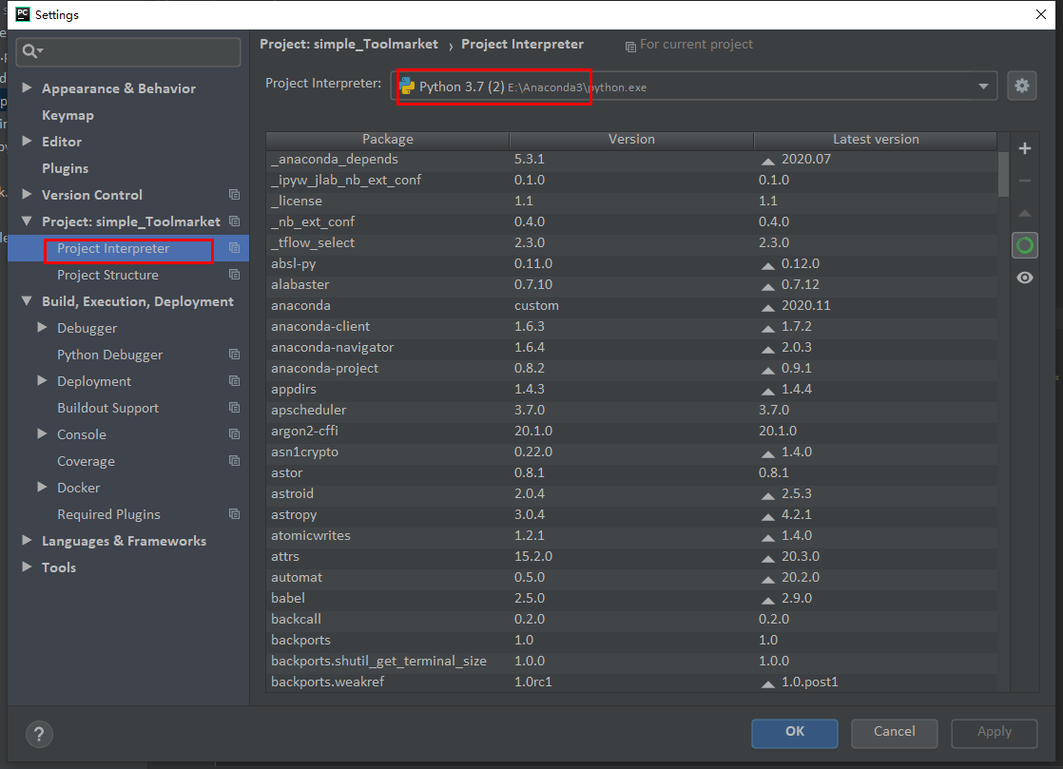Apply pending settings changes
This screenshot has width=1063, height=769.
coord(994,732)
